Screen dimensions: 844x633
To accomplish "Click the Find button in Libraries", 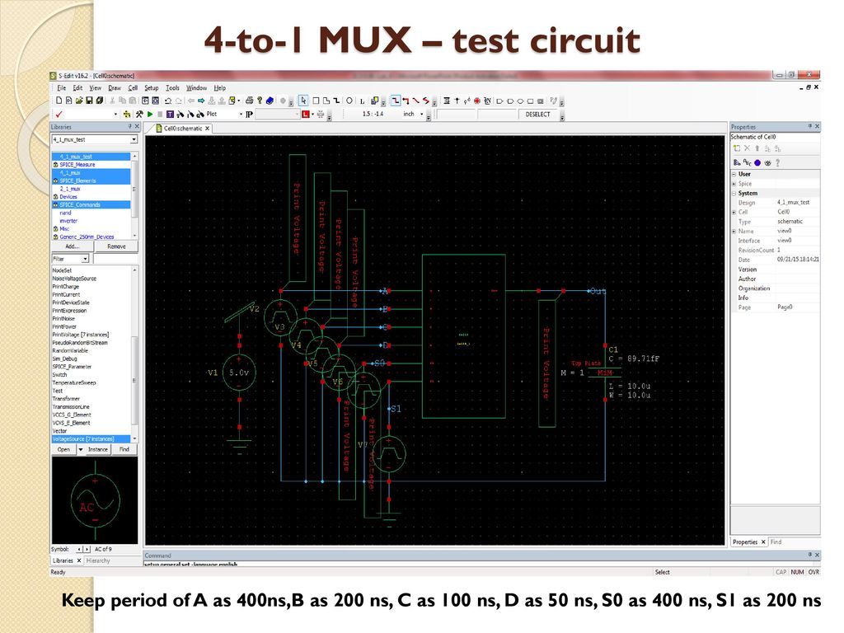I will click(124, 449).
